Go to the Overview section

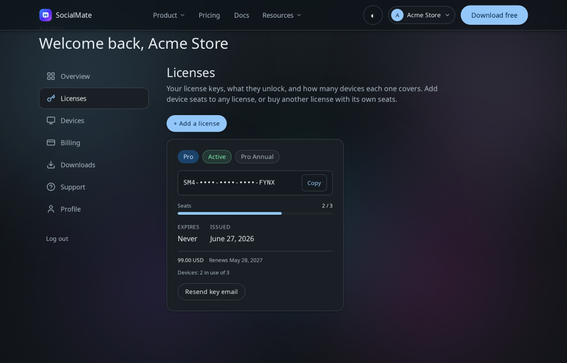coord(94,76)
